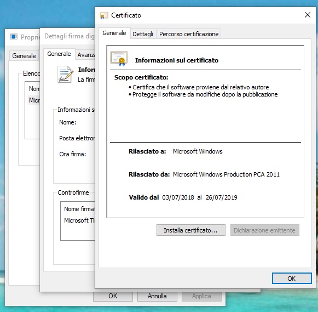Open the Percorso certificazione tab
Image resolution: width=318 pixels, height=312 pixels.
tap(189, 34)
